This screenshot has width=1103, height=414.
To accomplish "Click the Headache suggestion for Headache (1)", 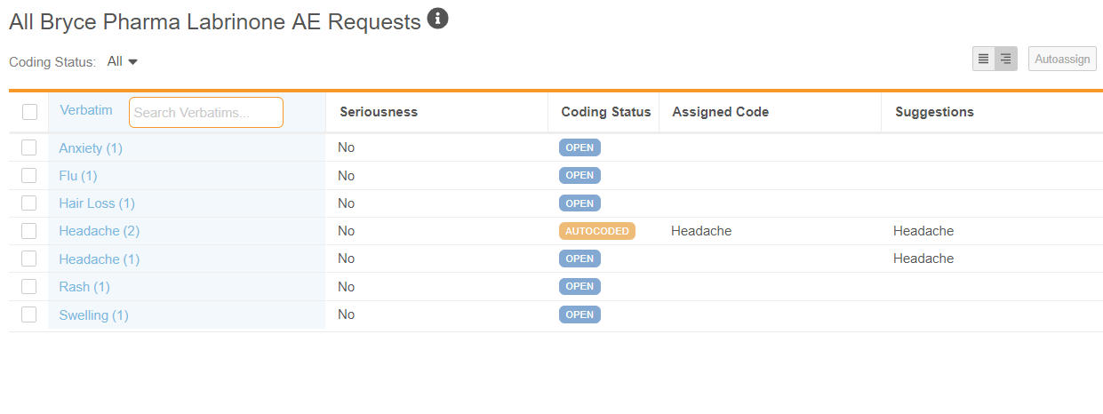I will coord(923,259).
